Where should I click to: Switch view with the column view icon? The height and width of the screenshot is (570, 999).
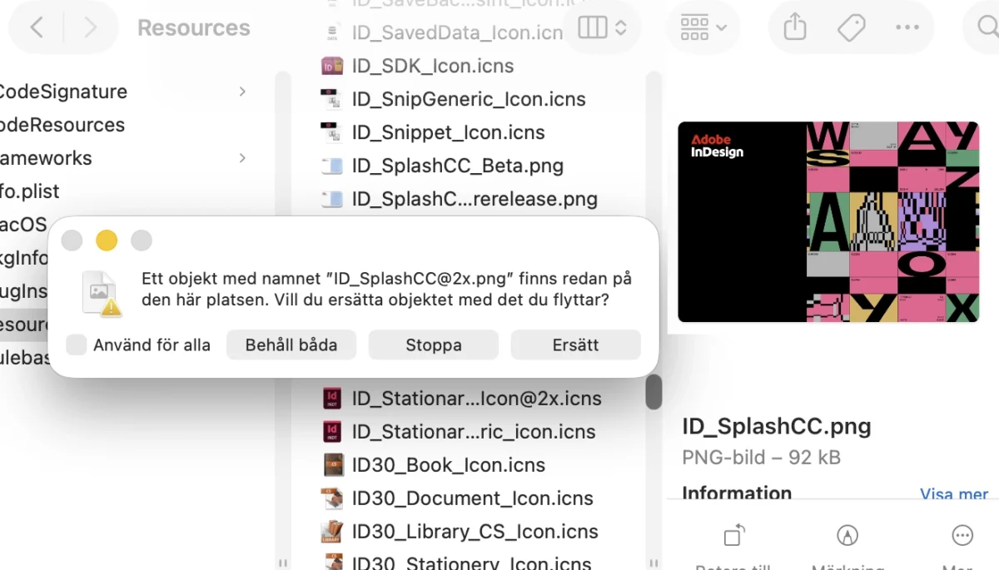click(602, 27)
